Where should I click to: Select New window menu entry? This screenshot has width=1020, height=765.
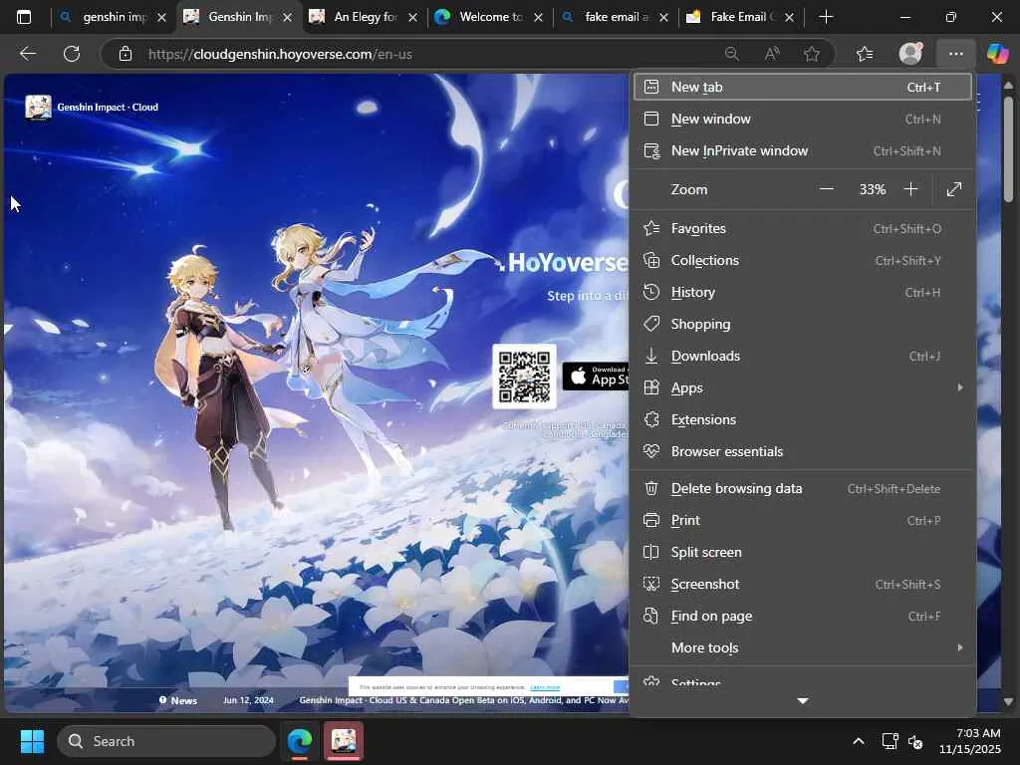point(803,119)
